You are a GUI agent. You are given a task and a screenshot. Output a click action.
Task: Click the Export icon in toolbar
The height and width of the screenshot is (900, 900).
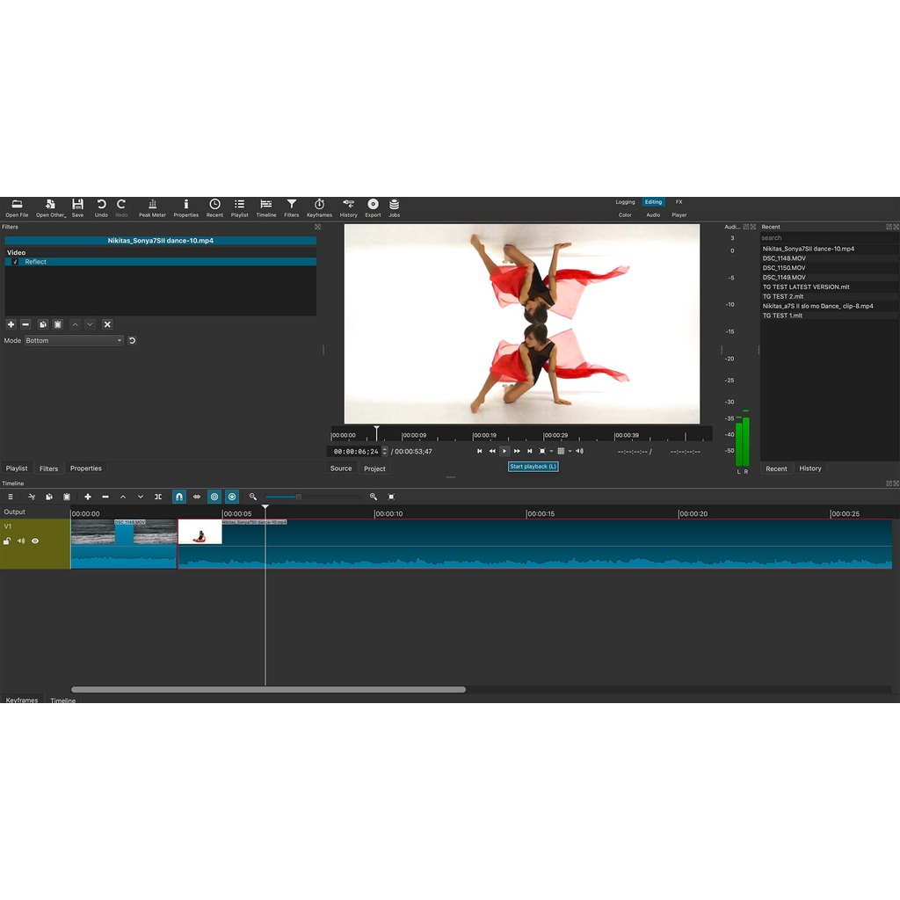(373, 207)
